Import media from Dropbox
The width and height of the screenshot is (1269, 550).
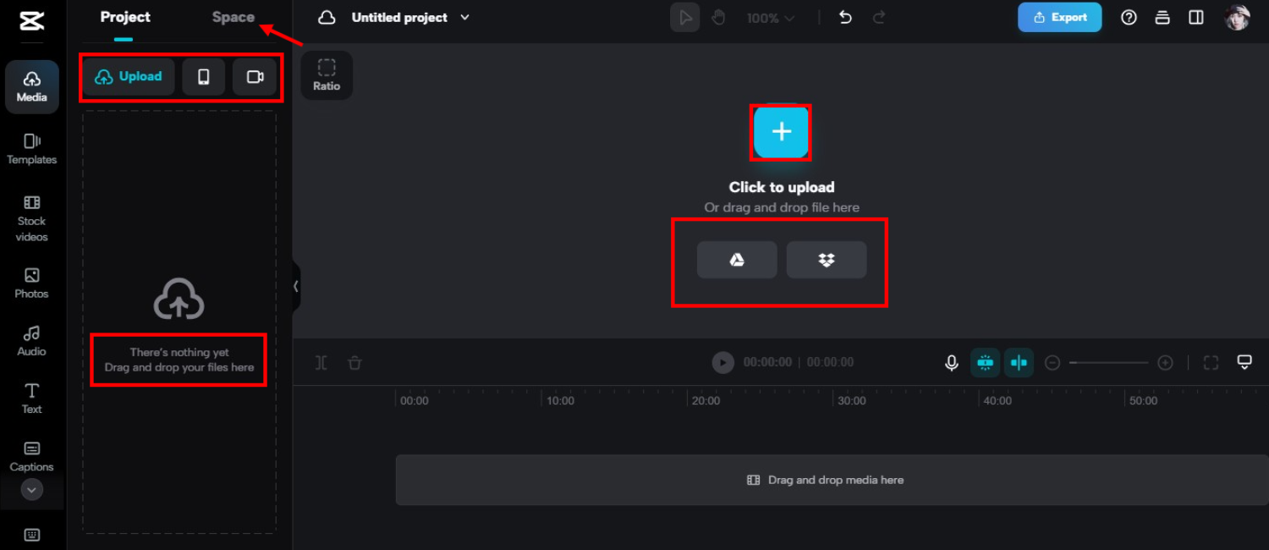[x=827, y=260]
